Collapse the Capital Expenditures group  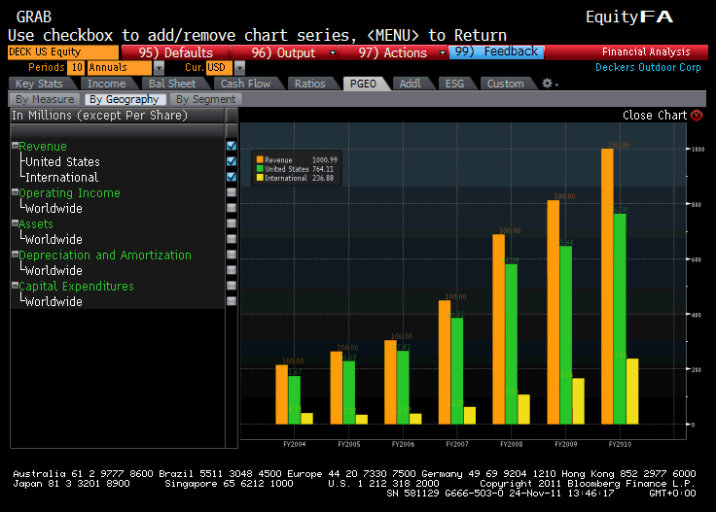pyautogui.click(x=15, y=287)
